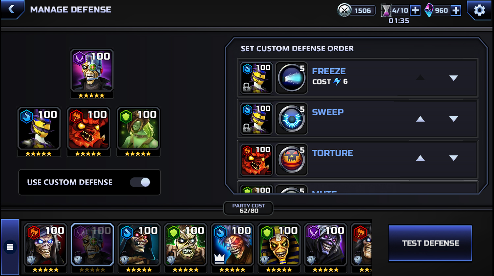Viewport: 494px width, 276px height.
Task: Move Freeze skill down in order
Action: tap(453, 78)
